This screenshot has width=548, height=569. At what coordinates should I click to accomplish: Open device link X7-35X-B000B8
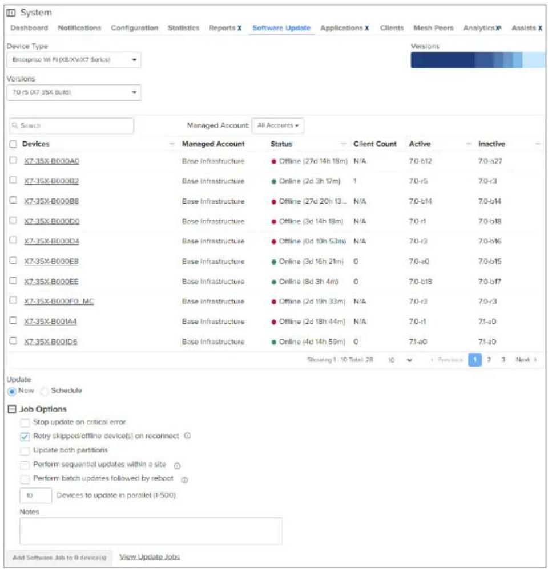coord(51,201)
